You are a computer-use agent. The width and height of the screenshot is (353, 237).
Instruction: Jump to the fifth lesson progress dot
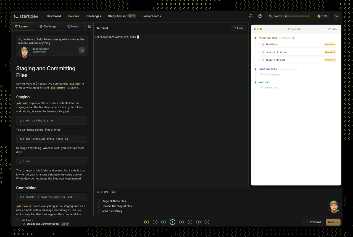[x=181, y=222]
